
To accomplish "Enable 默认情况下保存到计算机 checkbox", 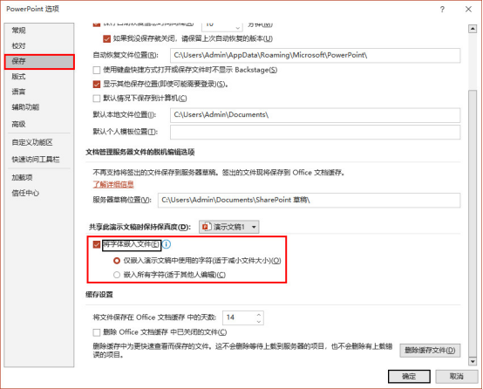I will [97, 99].
